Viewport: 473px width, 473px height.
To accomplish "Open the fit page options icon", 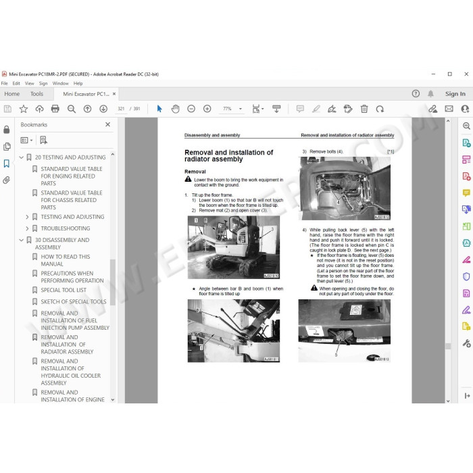I will tap(257, 109).
